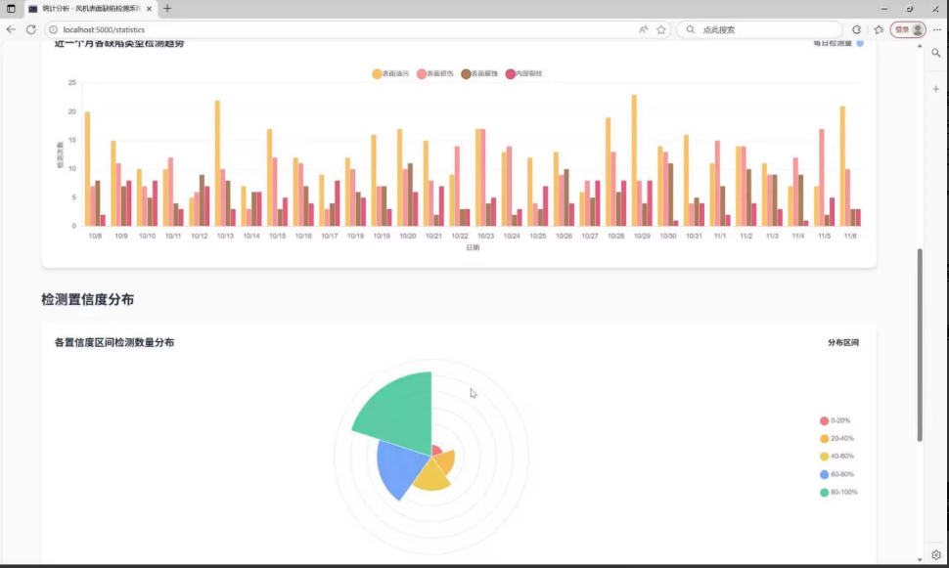Viewport: 949px width, 568px height.
Task: Click scrollbar down arrow
Action: point(920,559)
